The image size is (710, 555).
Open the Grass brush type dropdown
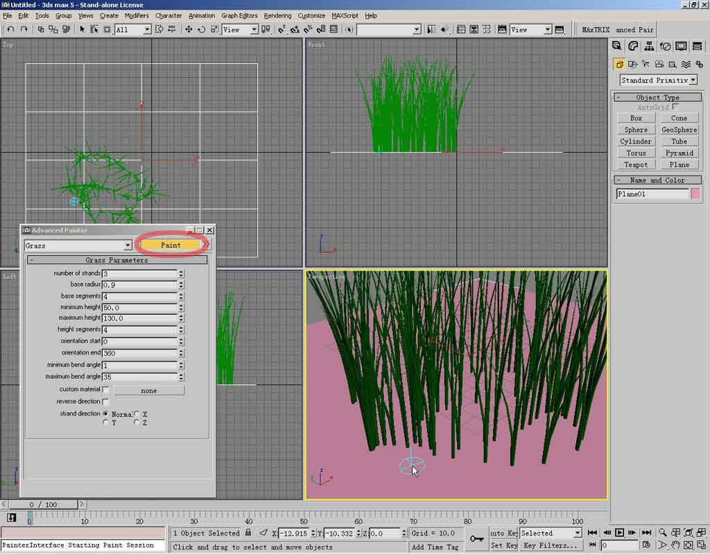click(128, 246)
